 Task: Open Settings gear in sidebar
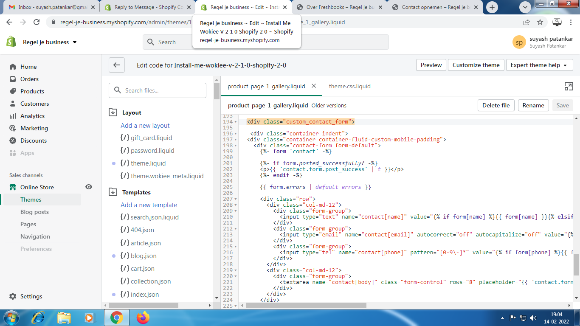click(13, 296)
